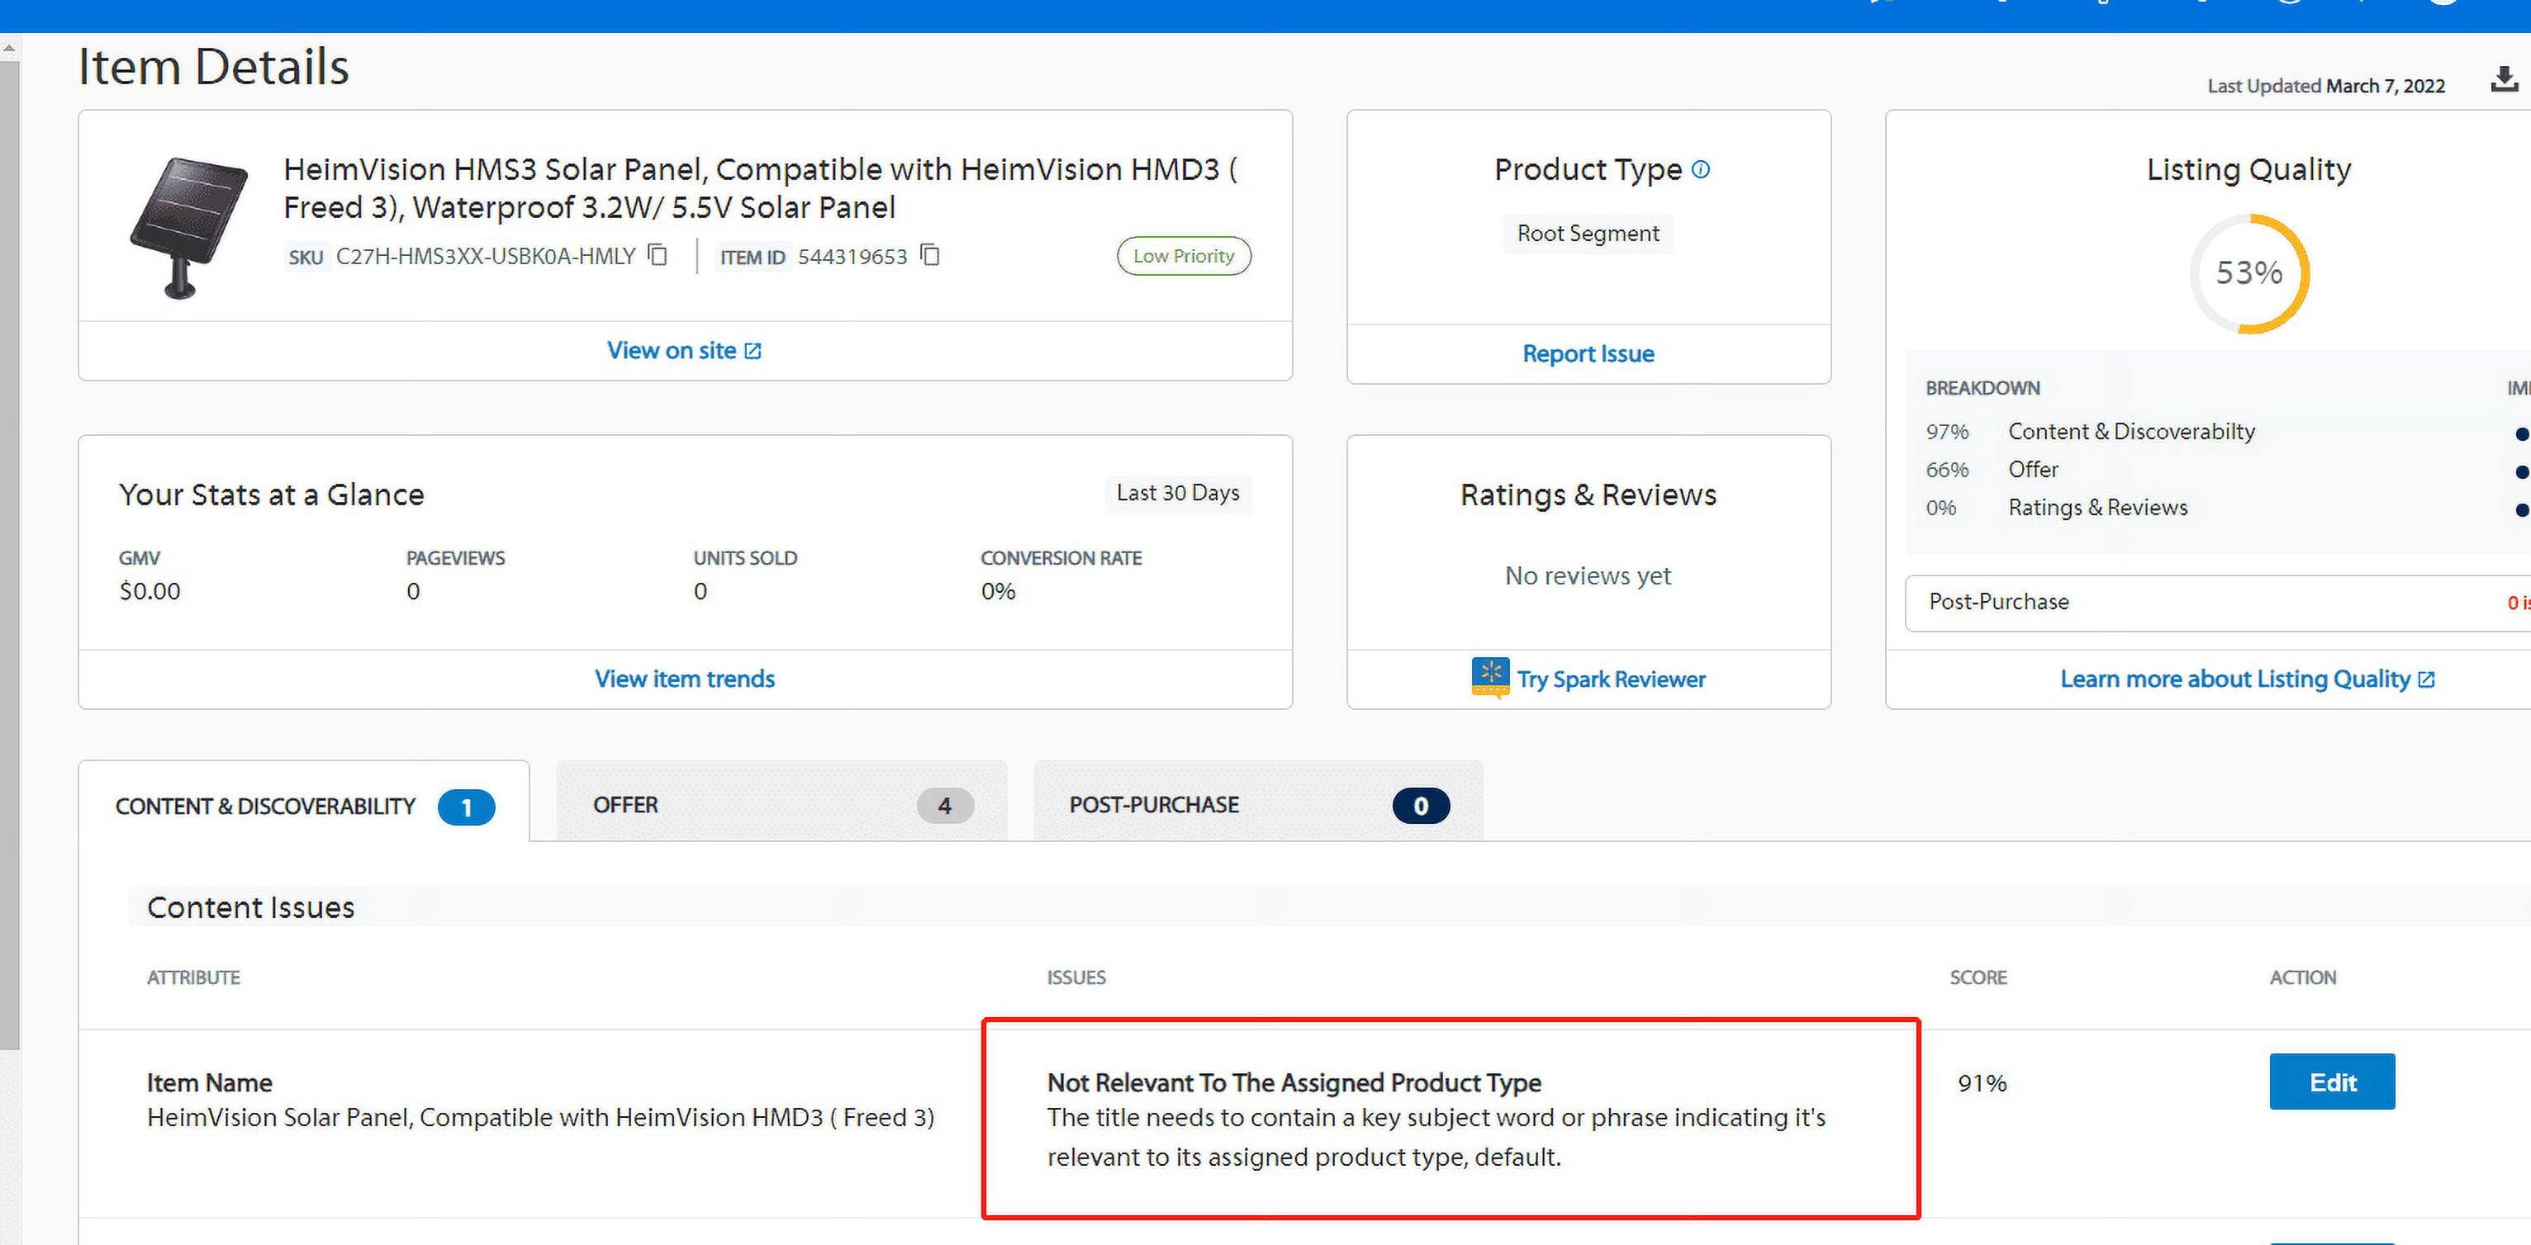The height and width of the screenshot is (1245, 2531).
Task: Click the 53% Listing Quality ring
Action: point(2249,273)
